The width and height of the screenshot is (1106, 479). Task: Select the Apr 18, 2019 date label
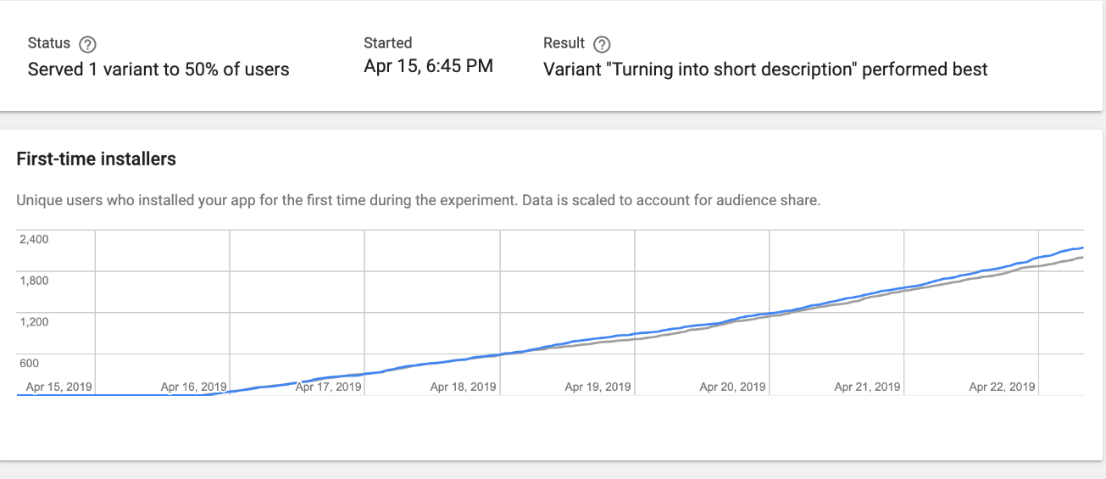click(464, 387)
